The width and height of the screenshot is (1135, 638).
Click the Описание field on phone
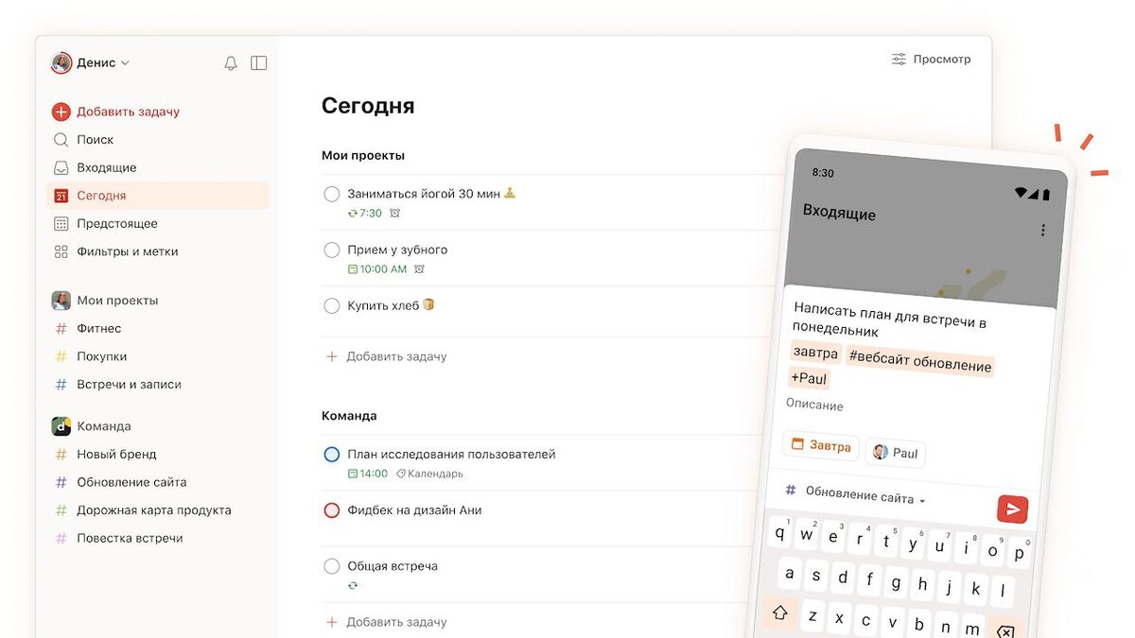point(814,405)
